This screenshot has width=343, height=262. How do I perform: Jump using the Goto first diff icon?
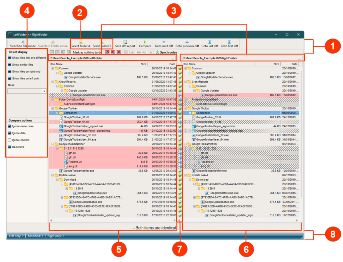[229, 42]
